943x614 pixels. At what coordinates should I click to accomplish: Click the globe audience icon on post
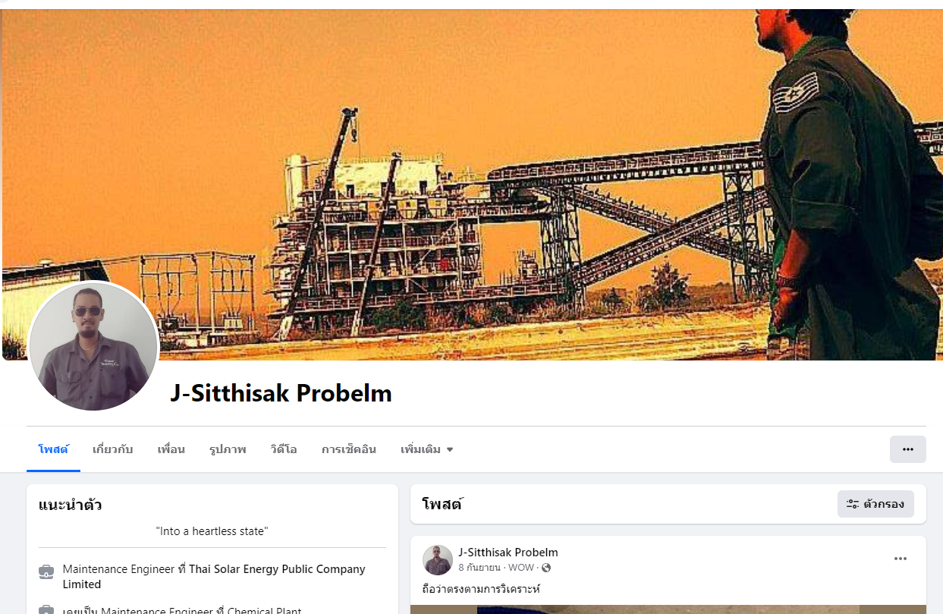(546, 568)
